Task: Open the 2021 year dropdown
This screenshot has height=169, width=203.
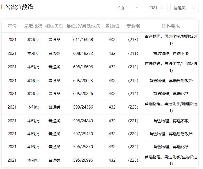Action: click(156, 8)
